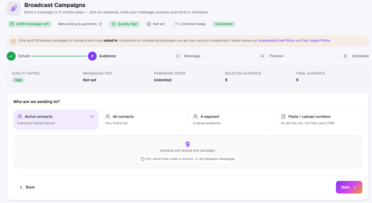Image resolution: width=372 pixels, height=203 pixels.
Task: Click the High quality rating pill
Action: point(18,80)
